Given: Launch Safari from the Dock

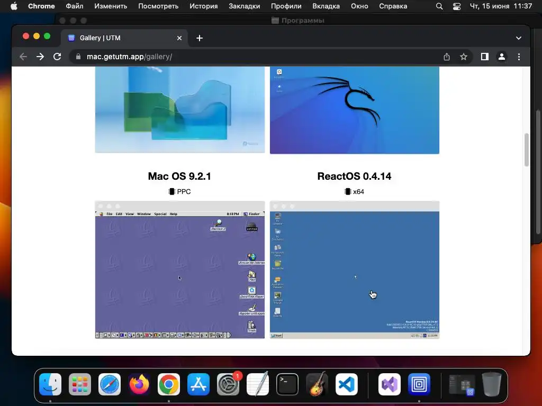Looking at the screenshot, I should [x=110, y=384].
